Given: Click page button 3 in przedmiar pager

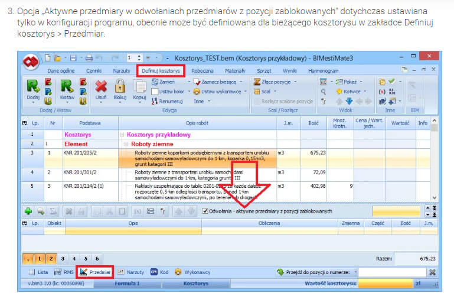Looking at the screenshot, I should coord(63,259).
